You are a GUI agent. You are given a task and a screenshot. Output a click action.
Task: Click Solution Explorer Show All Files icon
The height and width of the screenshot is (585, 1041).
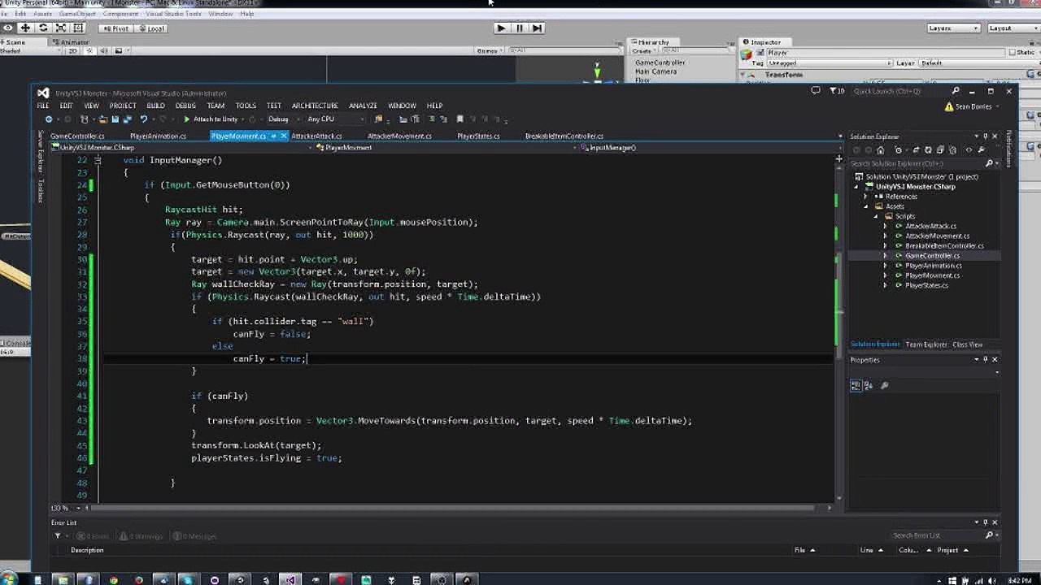[952, 150]
